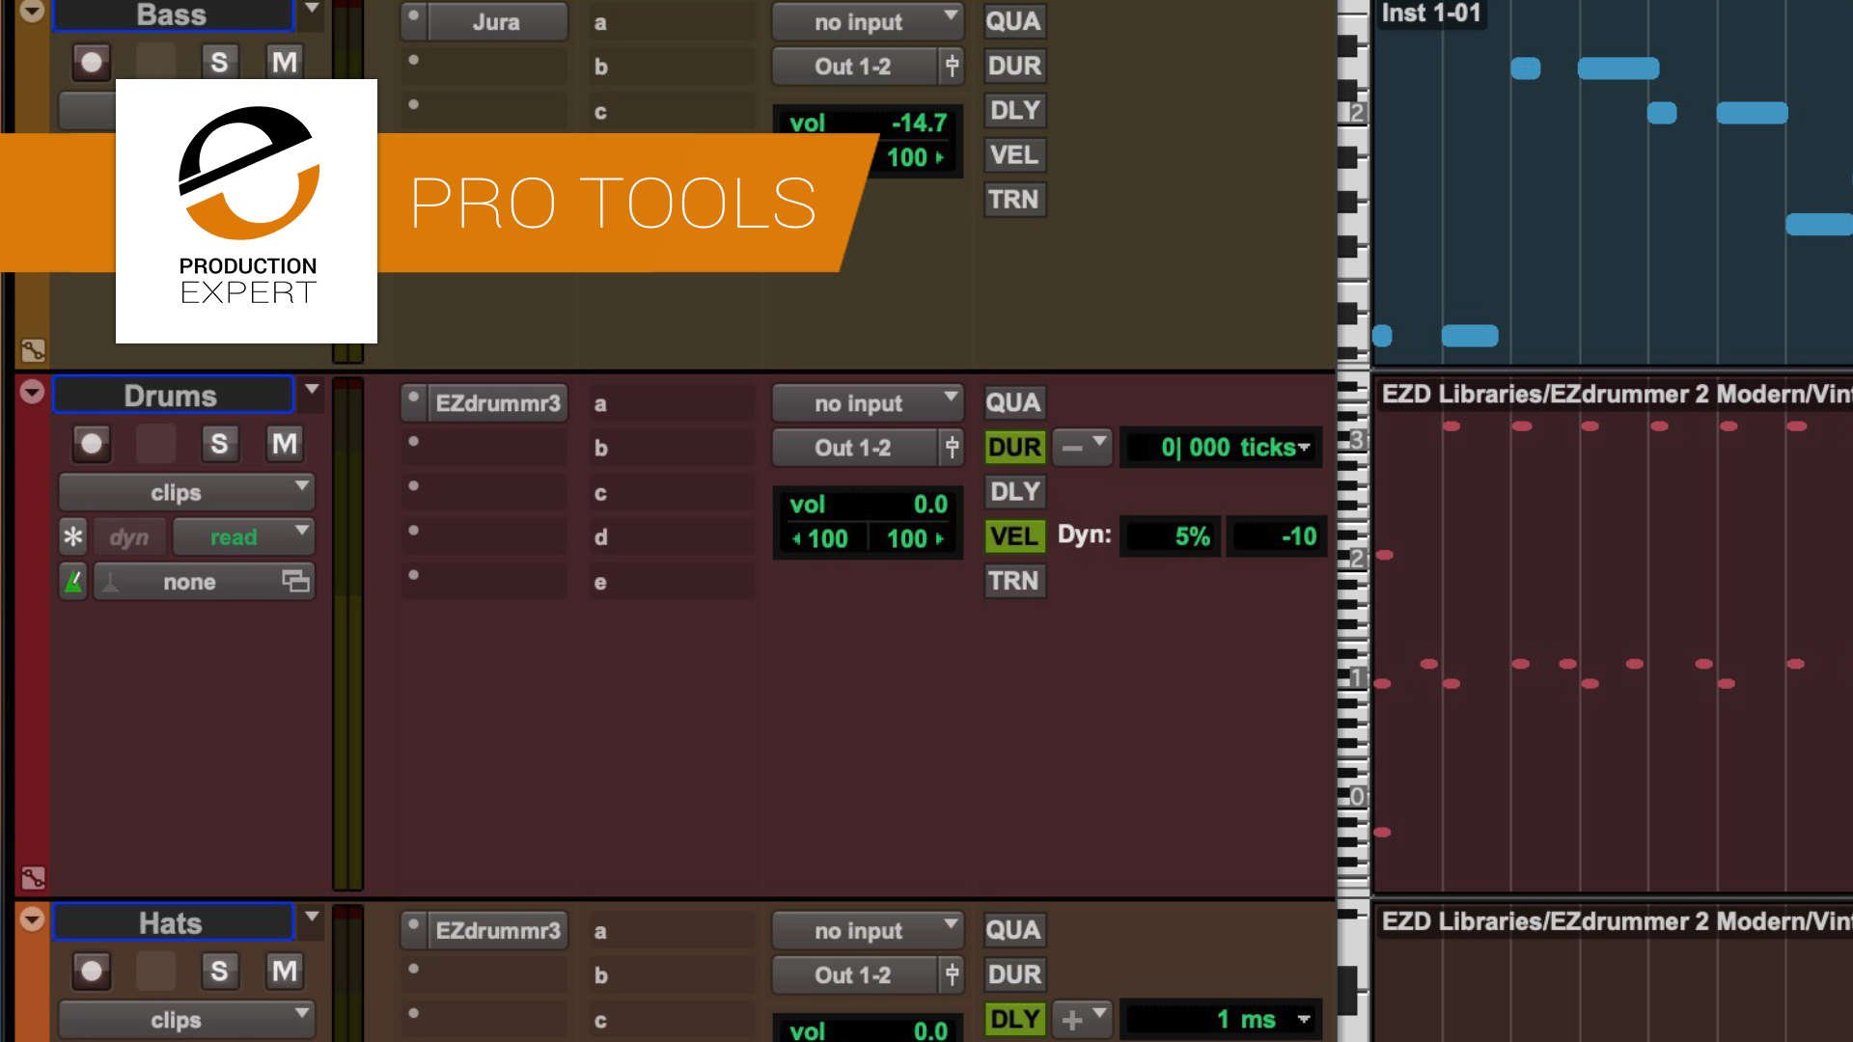Screen dimensions: 1853x1042
Task: Mute the Drums track
Action: pos(284,444)
